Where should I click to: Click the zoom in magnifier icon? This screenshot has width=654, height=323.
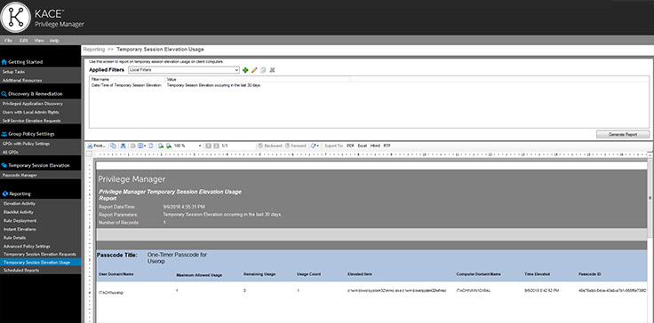(161, 146)
